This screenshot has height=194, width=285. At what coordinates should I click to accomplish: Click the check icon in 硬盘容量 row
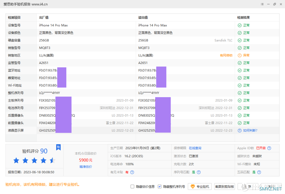(240, 40)
